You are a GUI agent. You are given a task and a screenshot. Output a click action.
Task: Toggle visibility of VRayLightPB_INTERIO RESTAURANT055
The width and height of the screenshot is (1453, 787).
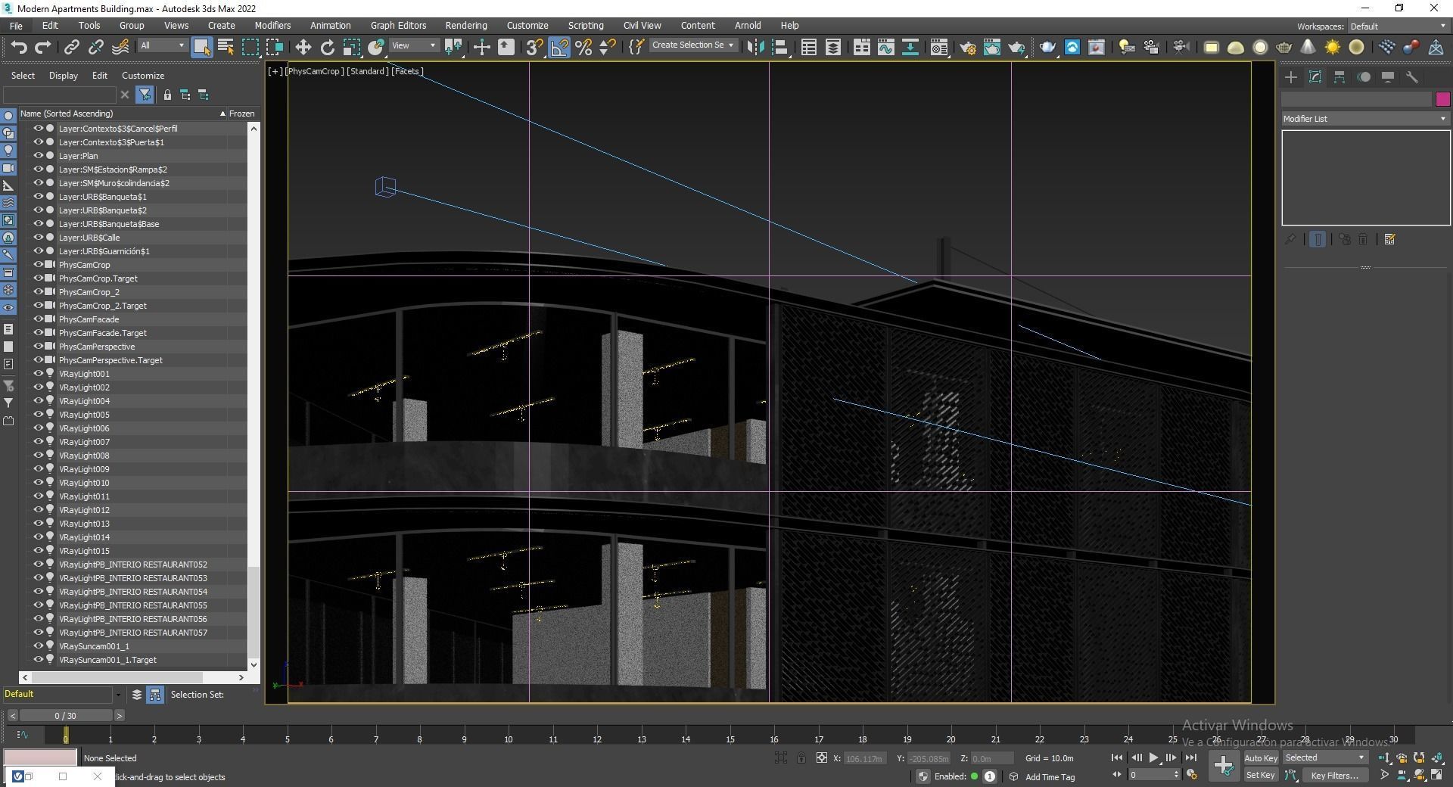click(38, 605)
